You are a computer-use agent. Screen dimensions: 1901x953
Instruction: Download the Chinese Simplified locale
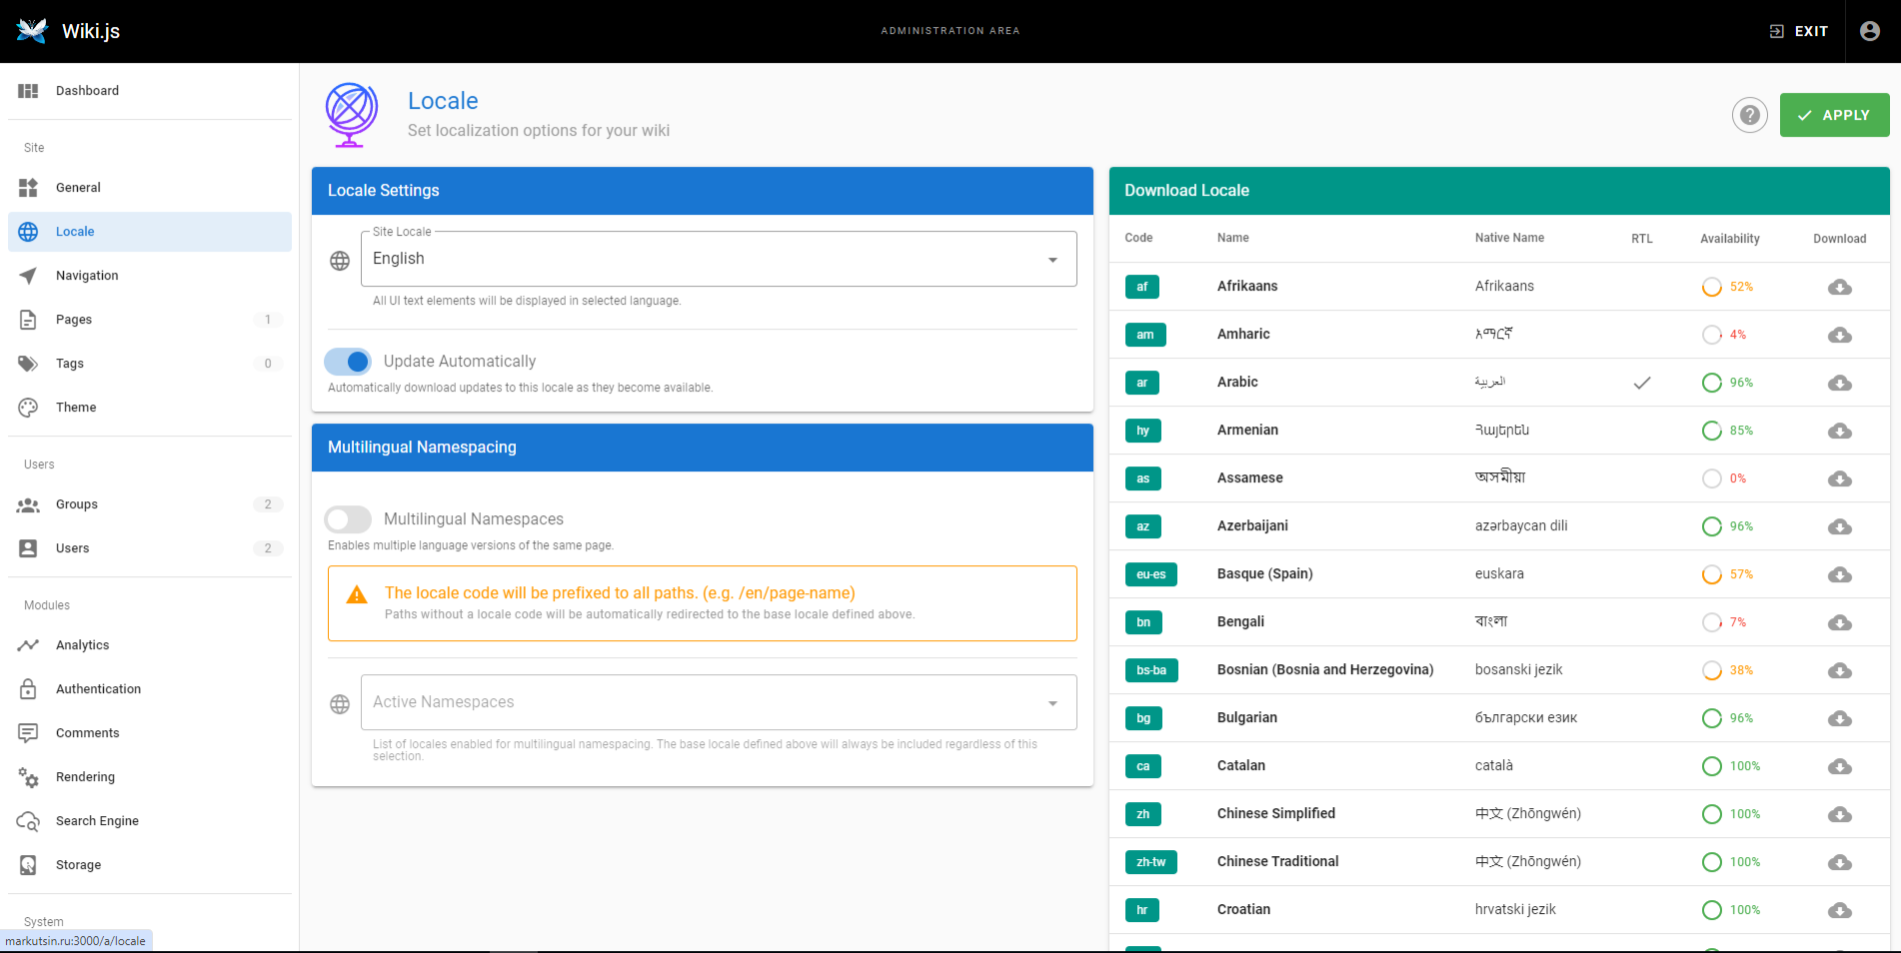tap(1840, 814)
